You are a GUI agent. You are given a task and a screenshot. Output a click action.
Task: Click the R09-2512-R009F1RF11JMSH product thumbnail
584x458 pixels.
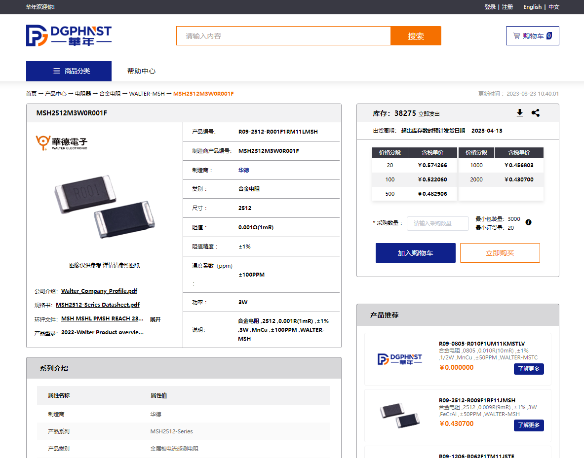[400, 415]
